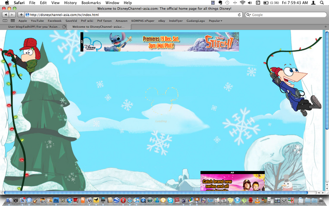
Task: Open the eBay bookmark
Action: [161, 21]
